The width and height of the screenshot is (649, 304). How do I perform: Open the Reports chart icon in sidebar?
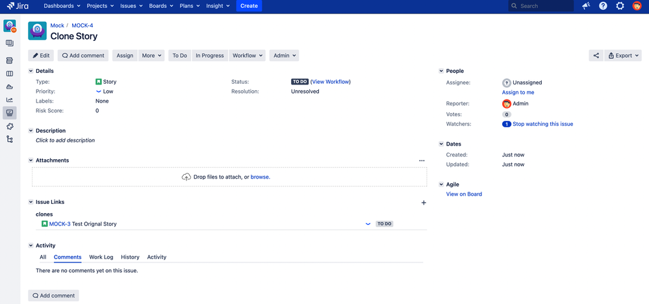pos(10,99)
